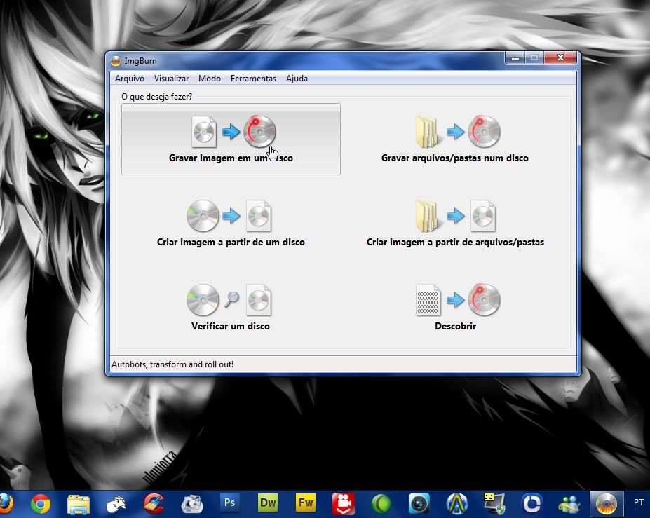
Task: Click the PT language indicator
Action: 639,503
